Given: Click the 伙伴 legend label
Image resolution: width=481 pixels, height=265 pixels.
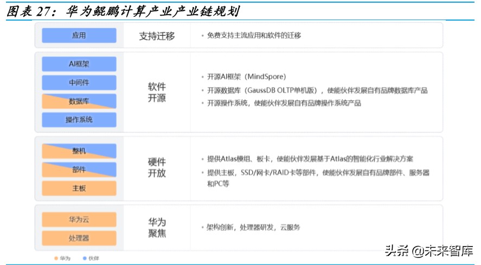Looking at the screenshot, I should (x=94, y=258).
